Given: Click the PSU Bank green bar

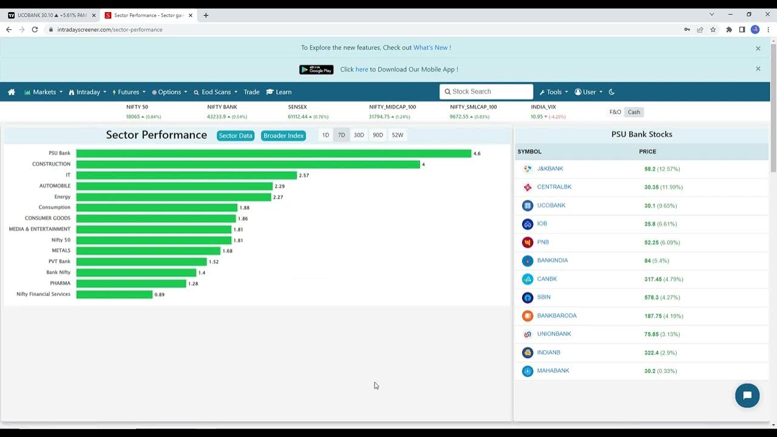Looking at the screenshot, I should 274,154.
